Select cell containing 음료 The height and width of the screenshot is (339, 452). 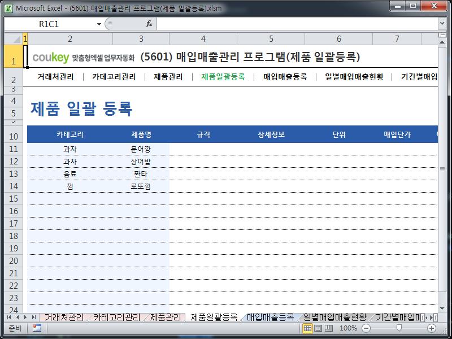pyautogui.click(x=69, y=174)
